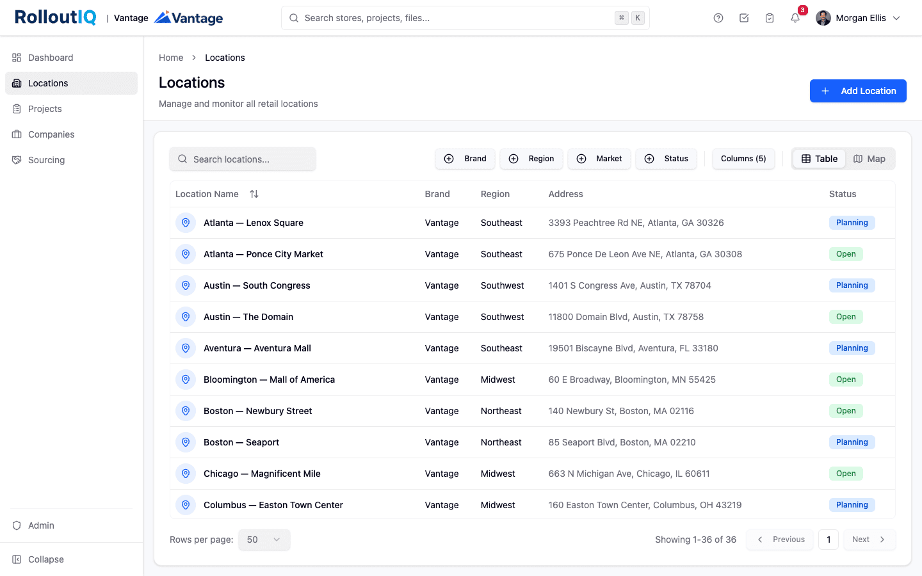Switch to Table view

(x=820, y=159)
